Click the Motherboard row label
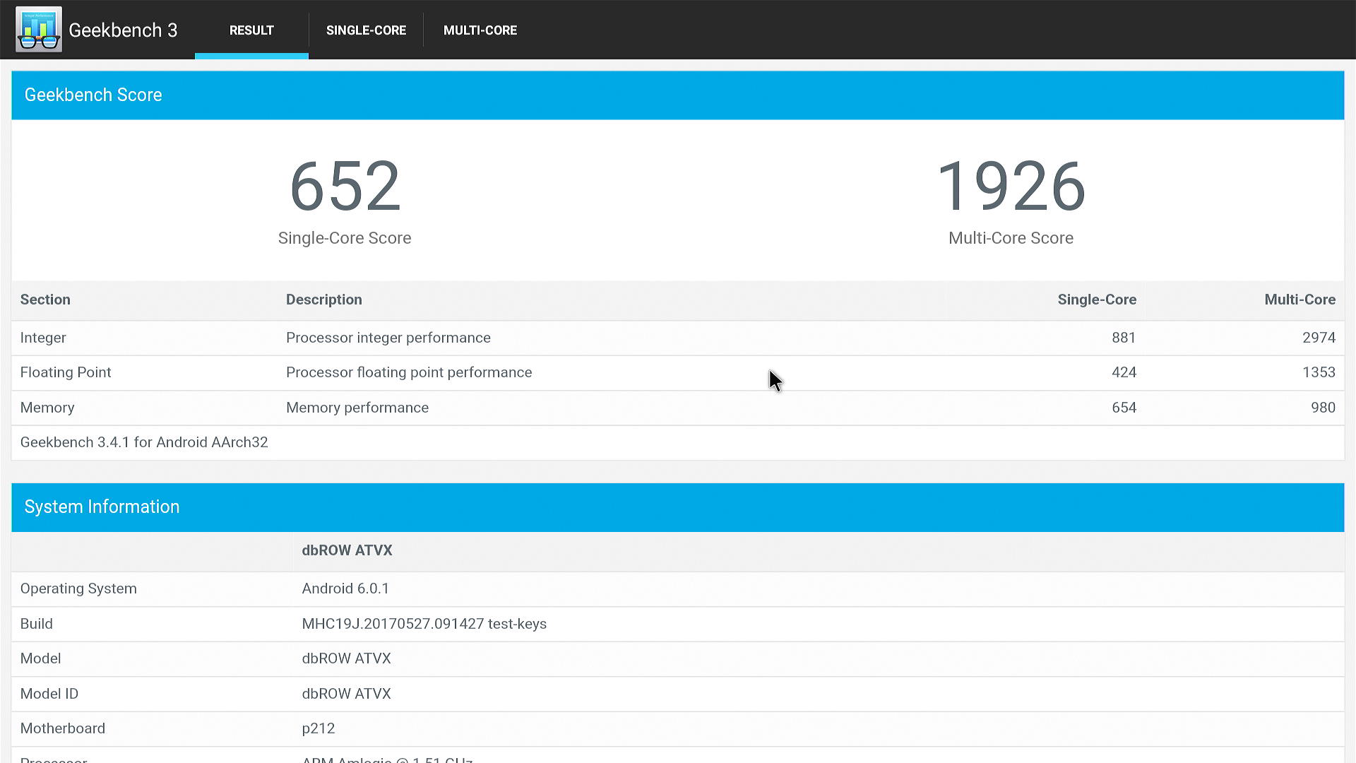 63,728
